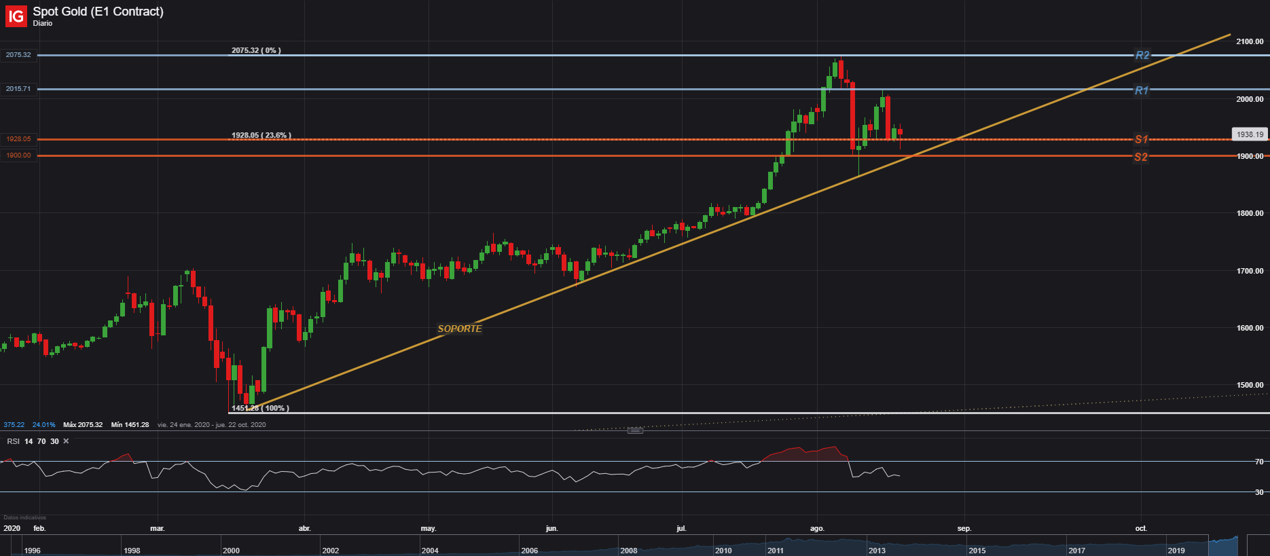The width and height of the screenshot is (1270, 556).
Task: Select the S2 support line label
Action: [1141, 157]
